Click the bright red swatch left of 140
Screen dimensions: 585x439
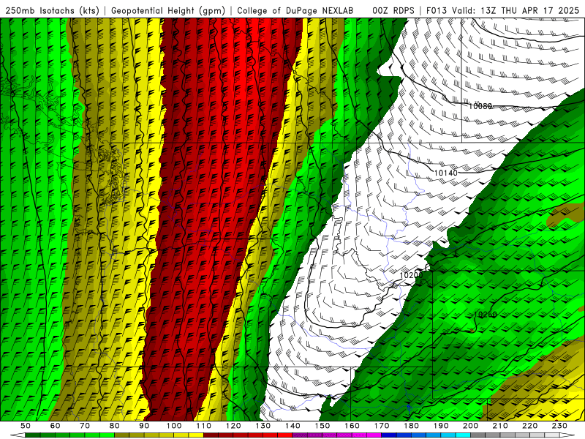click(285, 435)
